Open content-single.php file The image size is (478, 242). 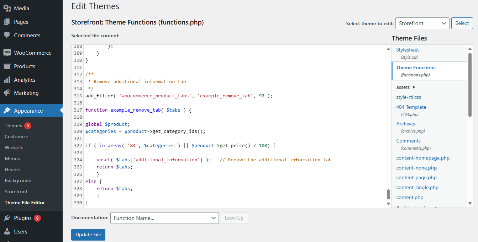tap(417, 187)
